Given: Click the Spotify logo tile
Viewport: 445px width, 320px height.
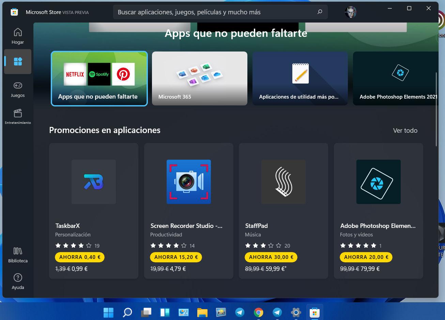Looking at the screenshot, I should 99,74.
